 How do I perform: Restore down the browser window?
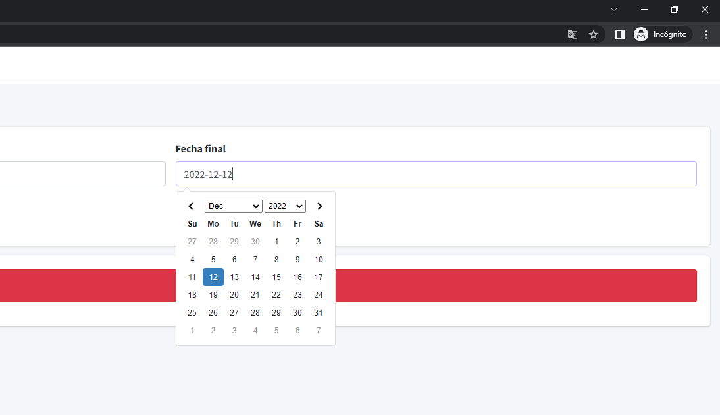(675, 9)
